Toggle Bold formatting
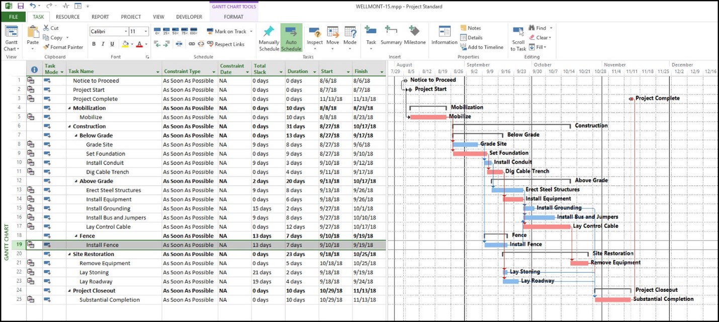 [x=94, y=44]
